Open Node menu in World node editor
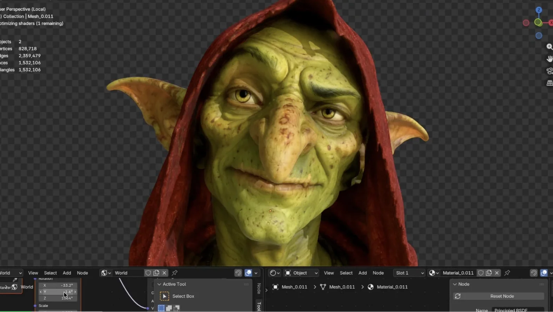 (x=82, y=273)
